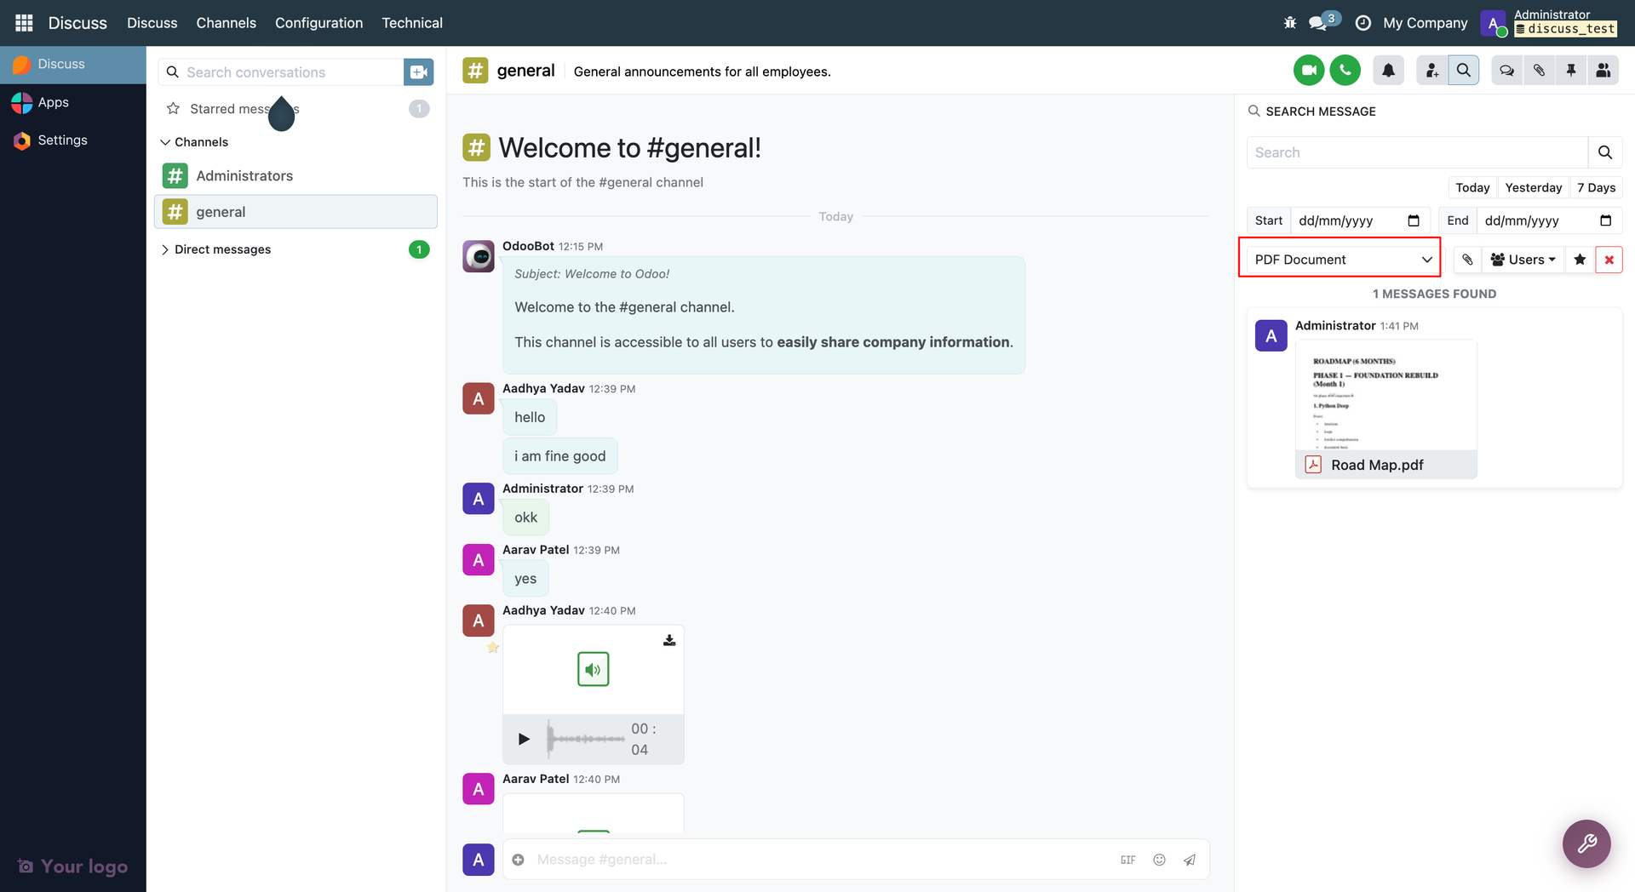This screenshot has height=892, width=1635.
Task: Open the End date calendar picker
Action: (1605, 220)
